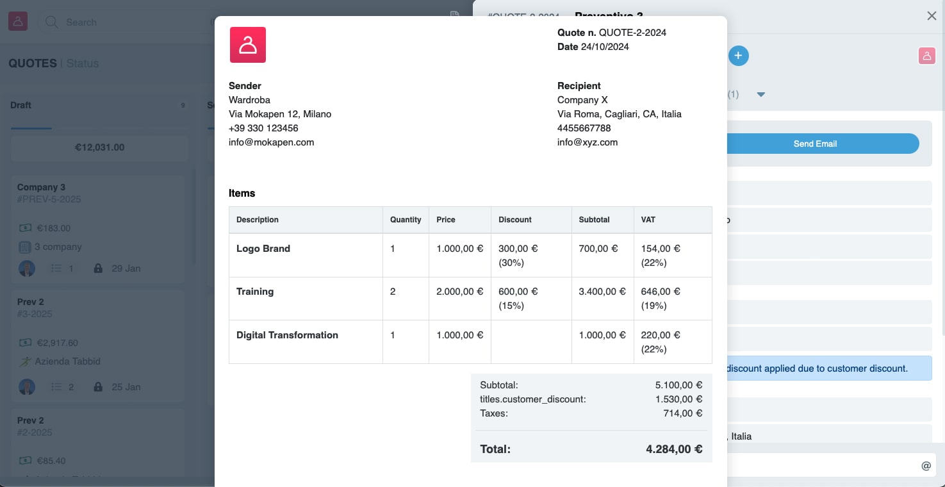The height and width of the screenshot is (487, 945).
Task: Click the money icon showing €2,917.60
Action: 26,343
